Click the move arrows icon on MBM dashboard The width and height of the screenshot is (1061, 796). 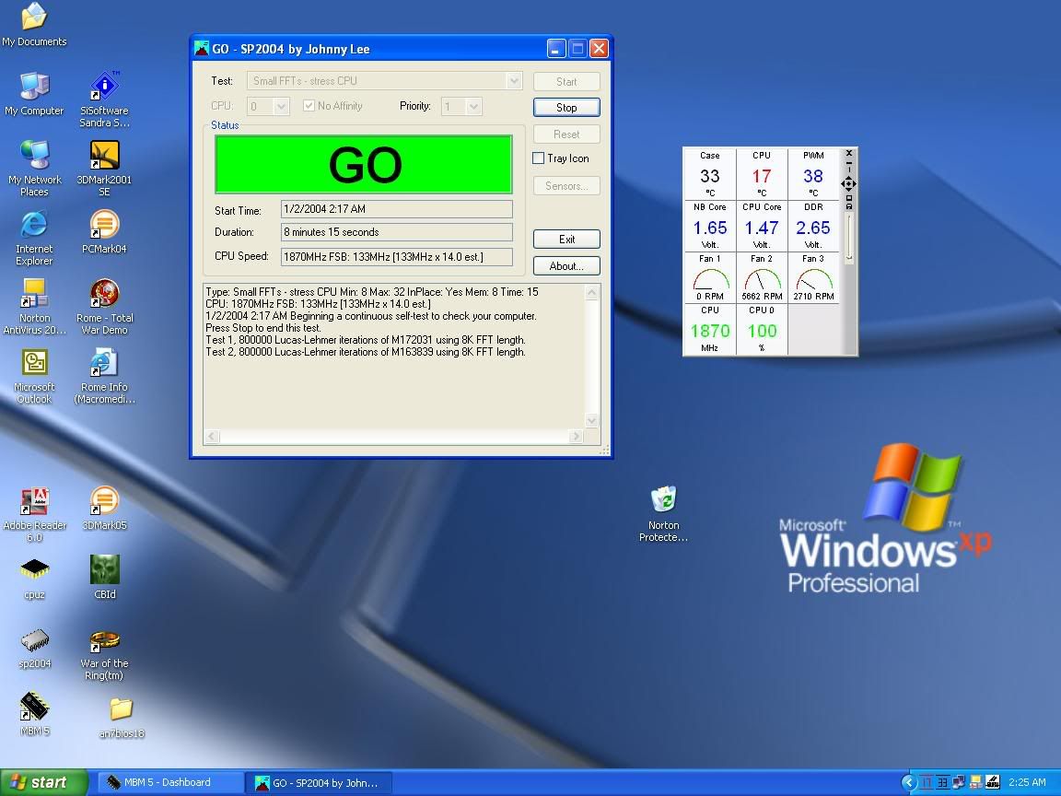click(848, 184)
